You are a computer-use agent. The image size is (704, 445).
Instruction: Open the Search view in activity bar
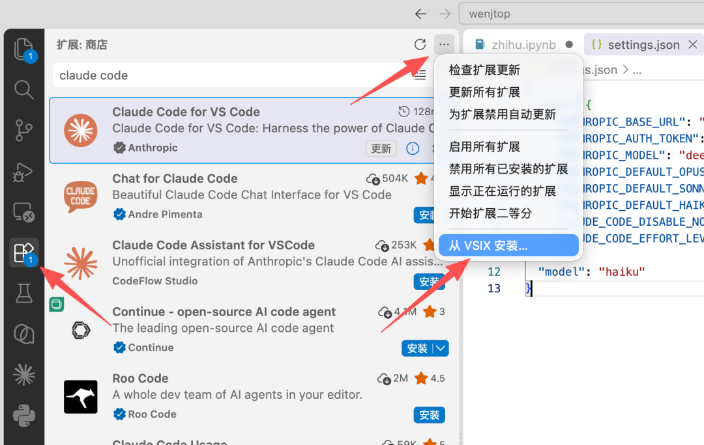[x=23, y=90]
